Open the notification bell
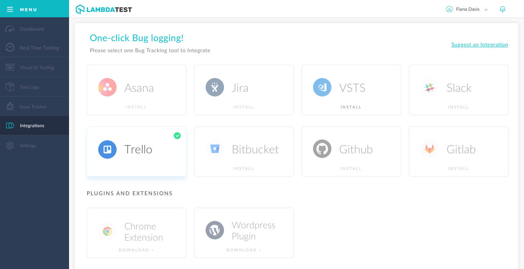Screen dimensions: 524x269 click(x=503, y=9)
